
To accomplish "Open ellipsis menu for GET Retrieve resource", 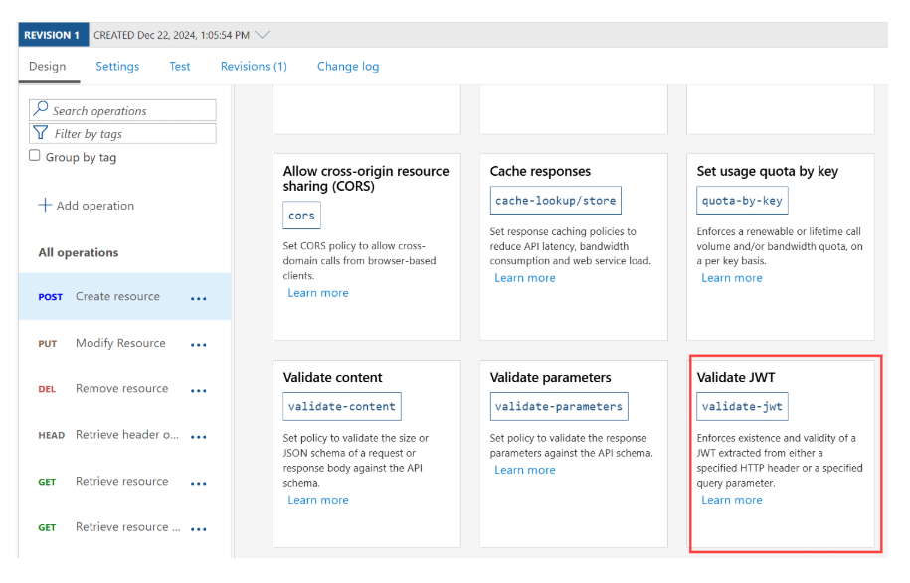I will [x=199, y=483].
